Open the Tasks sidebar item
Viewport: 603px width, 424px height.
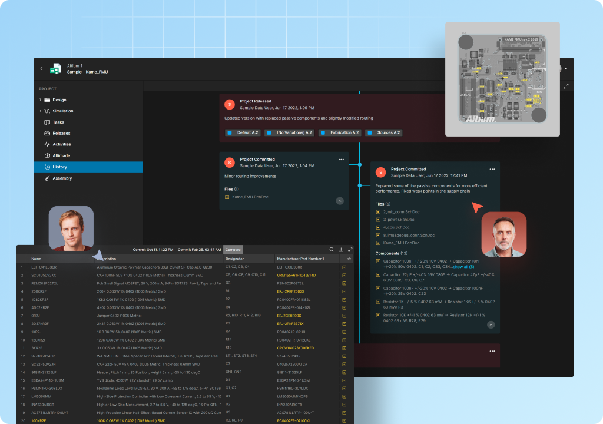58,122
